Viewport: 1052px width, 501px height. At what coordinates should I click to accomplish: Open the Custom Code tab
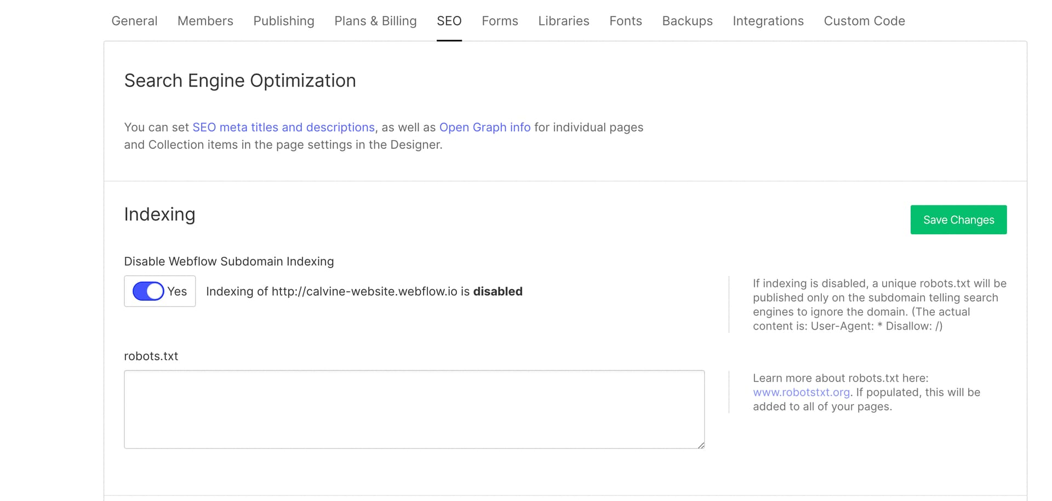[x=864, y=21]
